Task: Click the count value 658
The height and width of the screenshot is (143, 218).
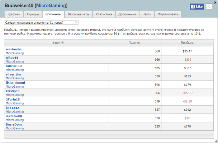Action: 157,76
